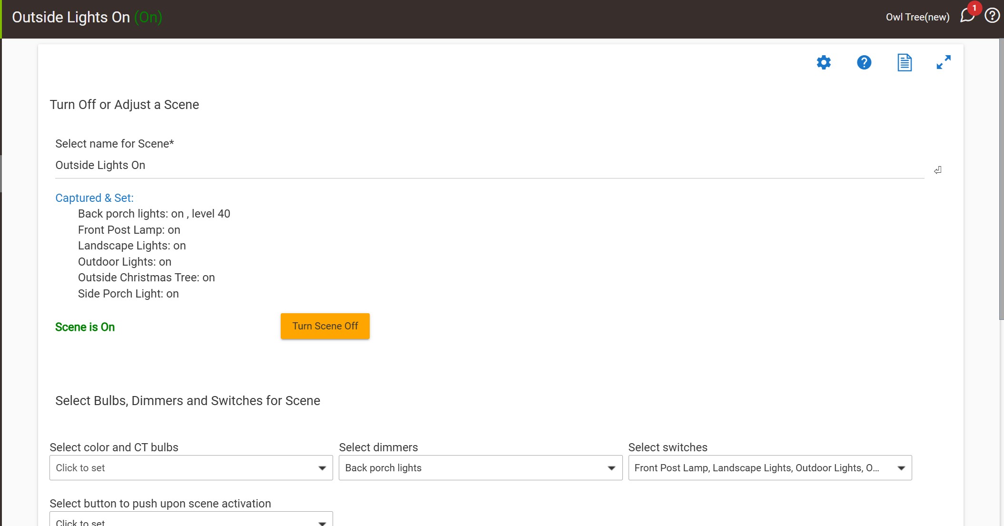Open the Select switches dropdown
The width and height of the screenshot is (1004, 526).
(770, 468)
